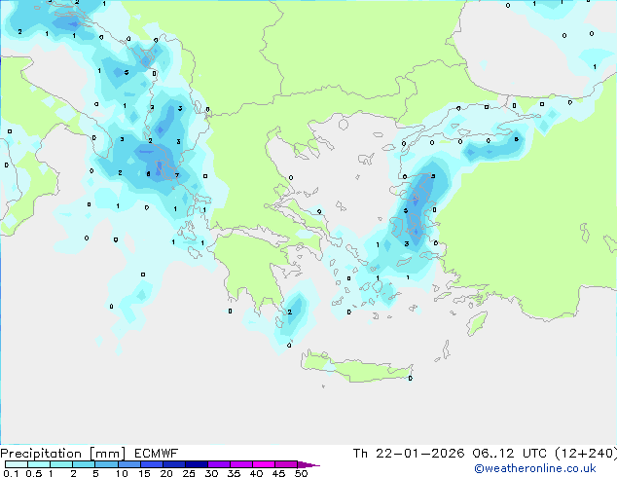Click the '15' legend scale label
The height and width of the screenshot is (477, 617).
coord(144,473)
